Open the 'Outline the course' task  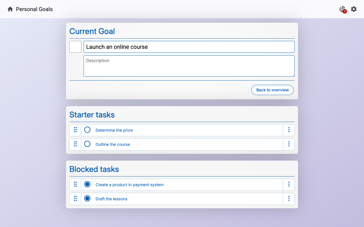(x=113, y=144)
